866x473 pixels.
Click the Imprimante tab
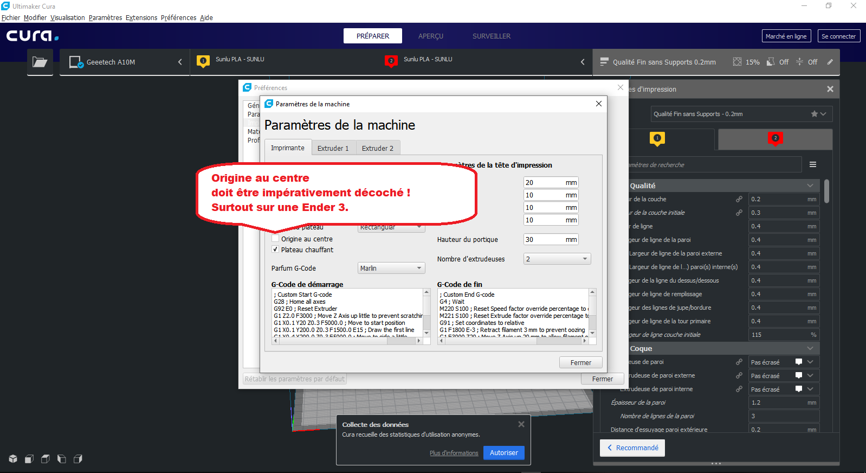click(288, 148)
